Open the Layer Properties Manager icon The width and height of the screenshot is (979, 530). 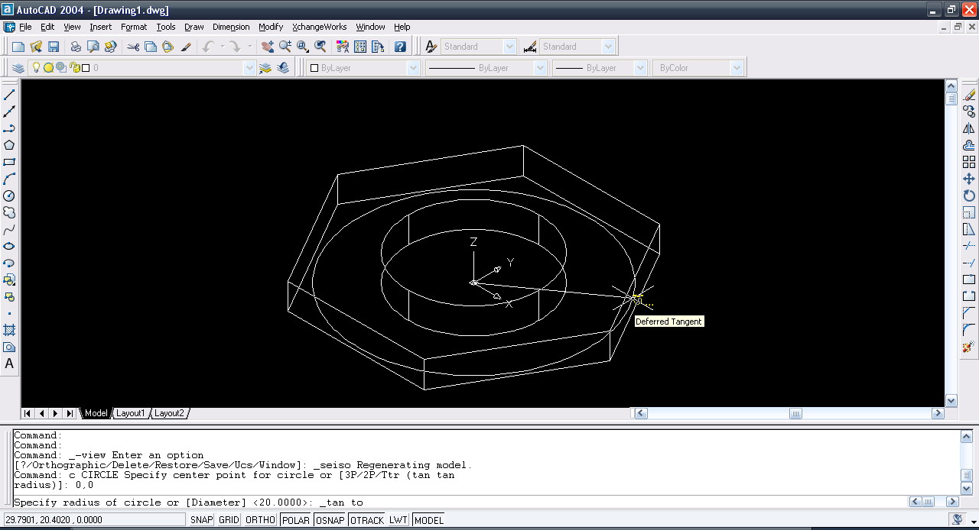[x=18, y=68]
